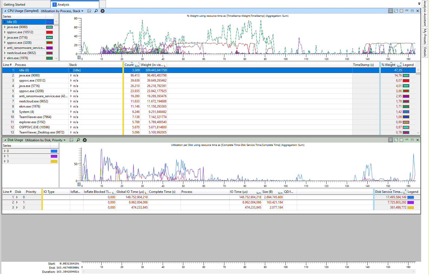429x275 pixels.
Task: Maximize the Disk Usage panel
Action: click(x=412, y=140)
